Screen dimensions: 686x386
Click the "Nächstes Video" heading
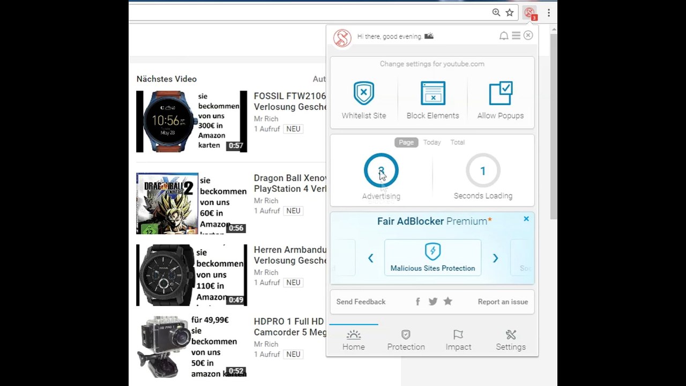167,79
